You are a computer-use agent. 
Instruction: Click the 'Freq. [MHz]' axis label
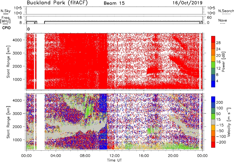[x=5, y=20]
